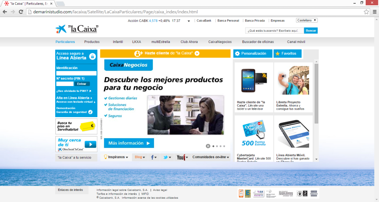Select the second carousel slide dot
The width and height of the screenshot is (379, 202).
coord(218,146)
